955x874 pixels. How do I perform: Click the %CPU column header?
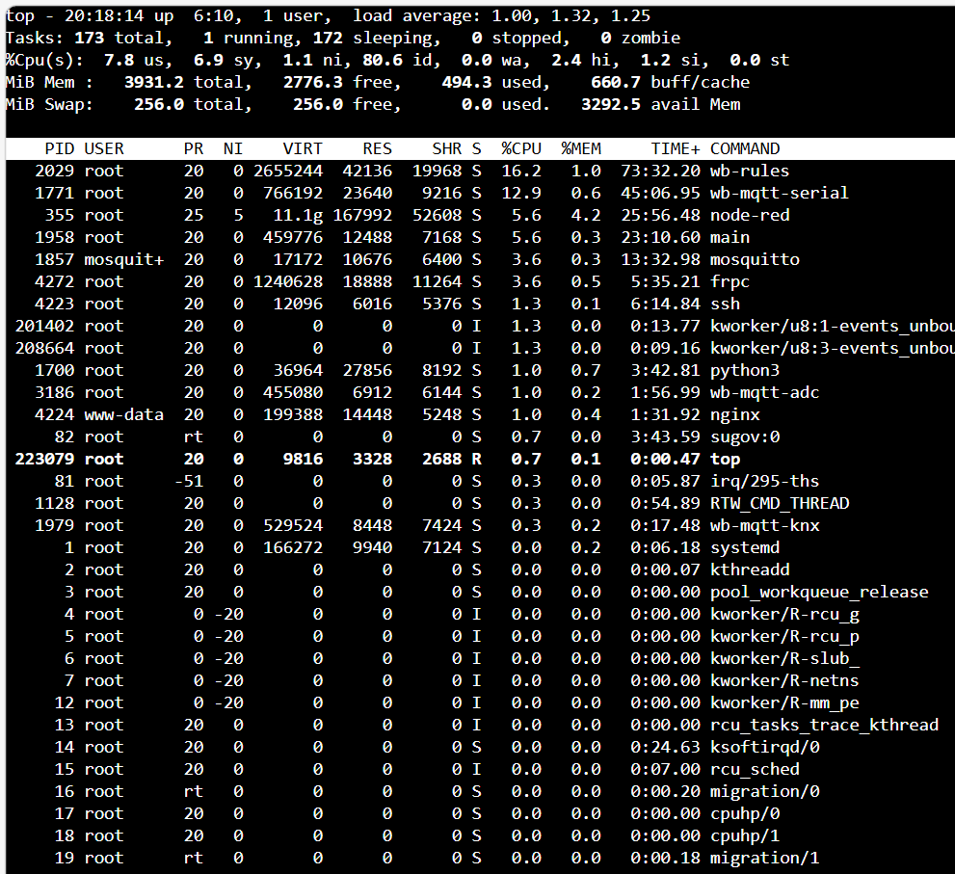(520, 148)
